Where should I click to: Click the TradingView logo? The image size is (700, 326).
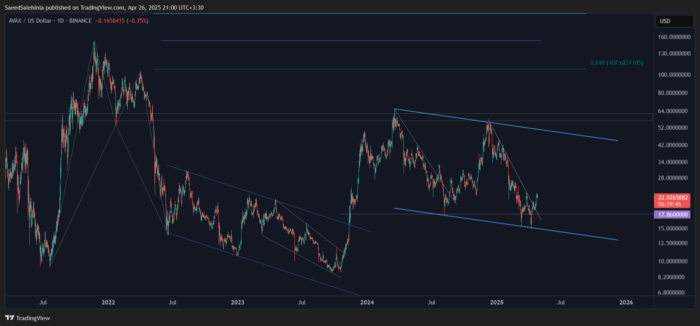pyautogui.click(x=27, y=318)
